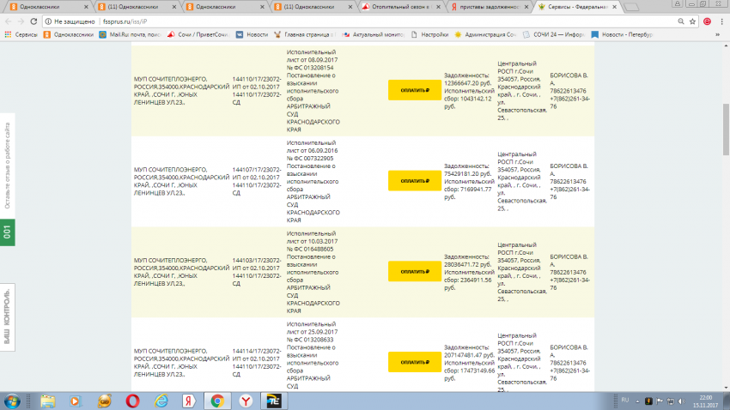Click the browser back arrow
Screen dimensions: 730x410
click(9, 21)
